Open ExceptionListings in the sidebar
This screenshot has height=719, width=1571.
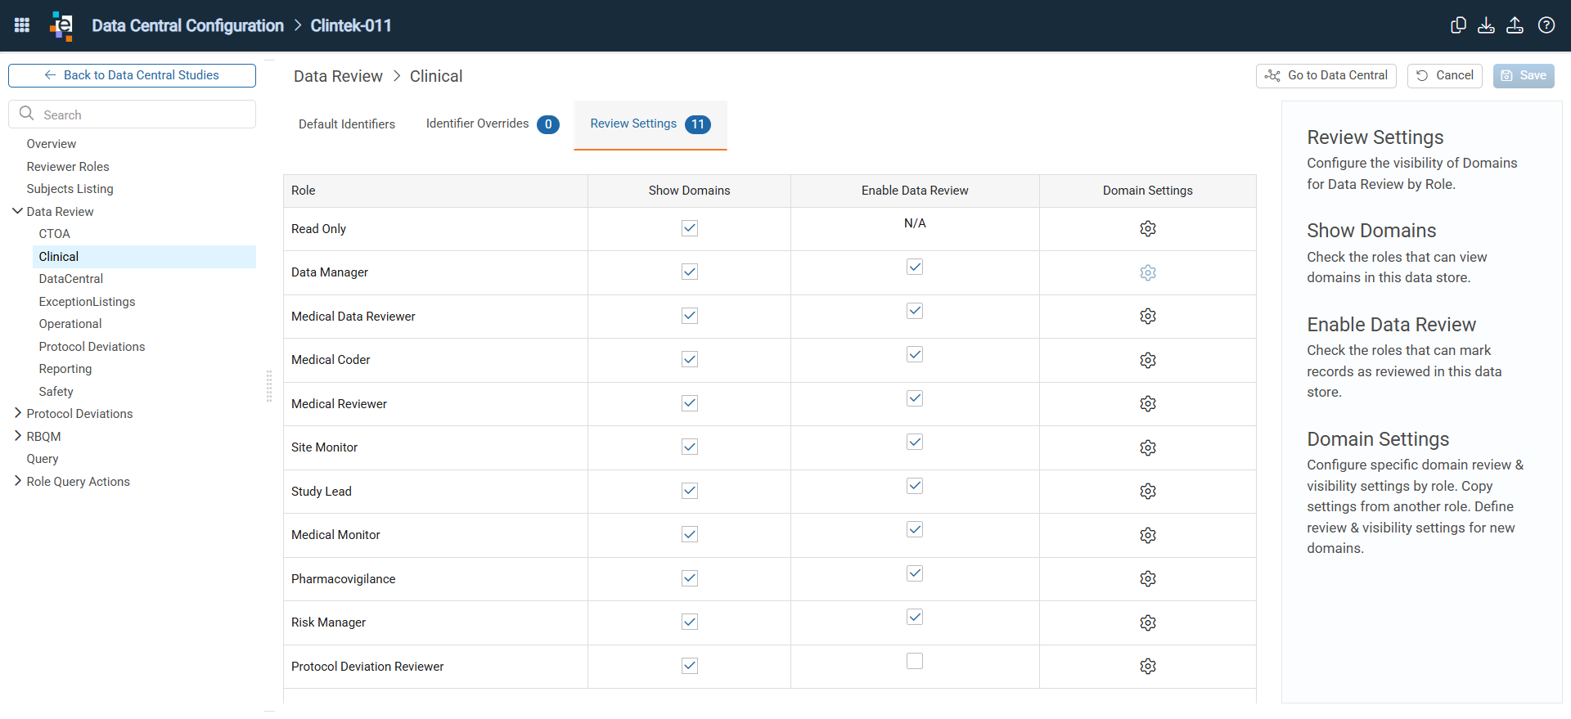tap(88, 302)
